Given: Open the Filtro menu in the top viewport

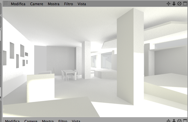Looking at the screenshot, I should click(69, 4).
